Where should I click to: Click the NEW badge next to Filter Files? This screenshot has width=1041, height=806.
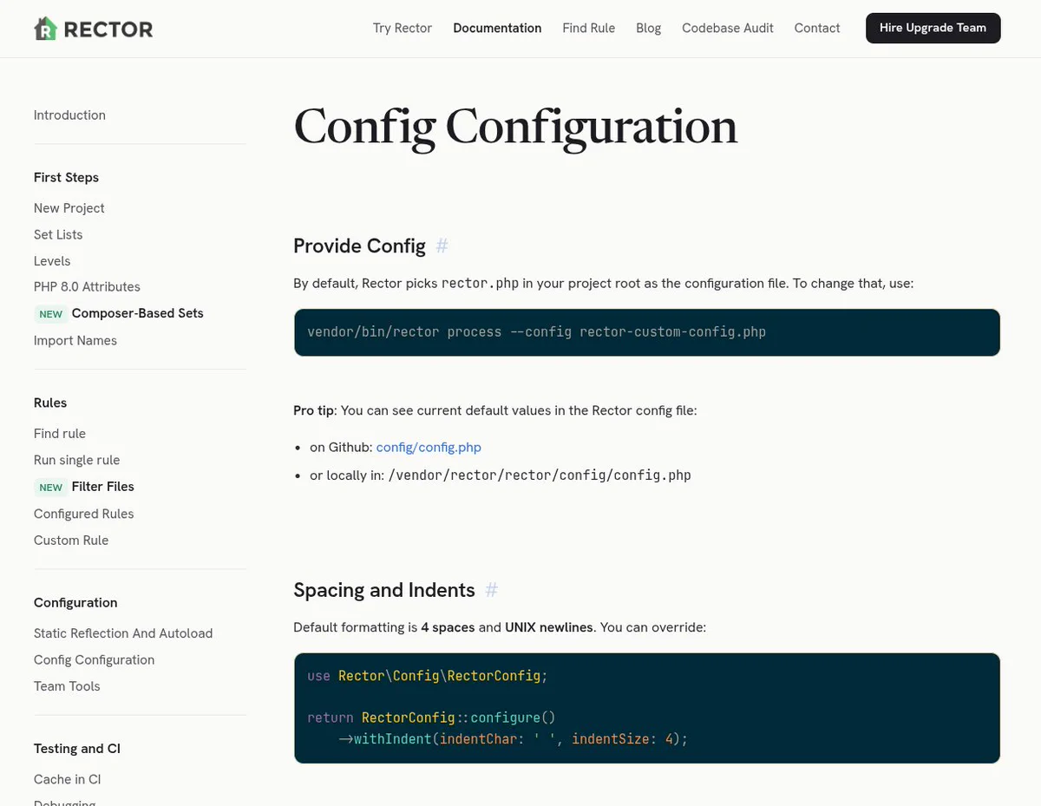[50, 488]
